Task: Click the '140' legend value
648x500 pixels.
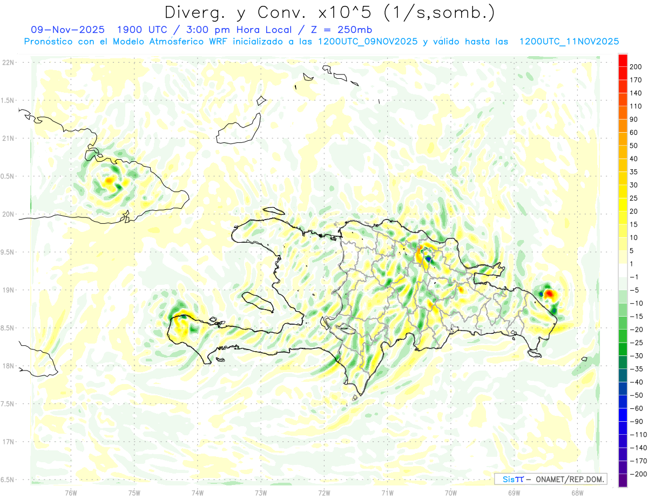Action: (636, 93)
